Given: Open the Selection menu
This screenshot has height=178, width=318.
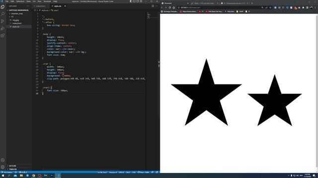Looking at the screenshot, I should coord(20,1).
